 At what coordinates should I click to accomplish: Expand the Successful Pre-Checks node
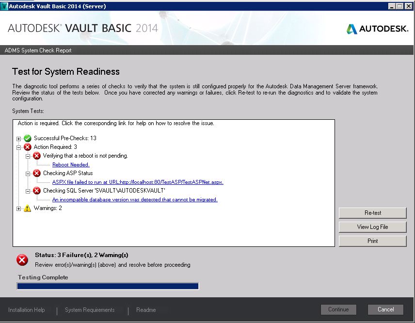click(x=18, y=139)
